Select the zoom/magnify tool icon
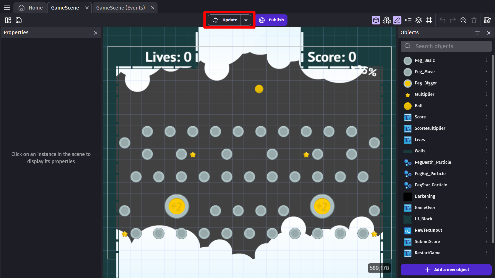The image size is (495, 278). coord(463,20)
